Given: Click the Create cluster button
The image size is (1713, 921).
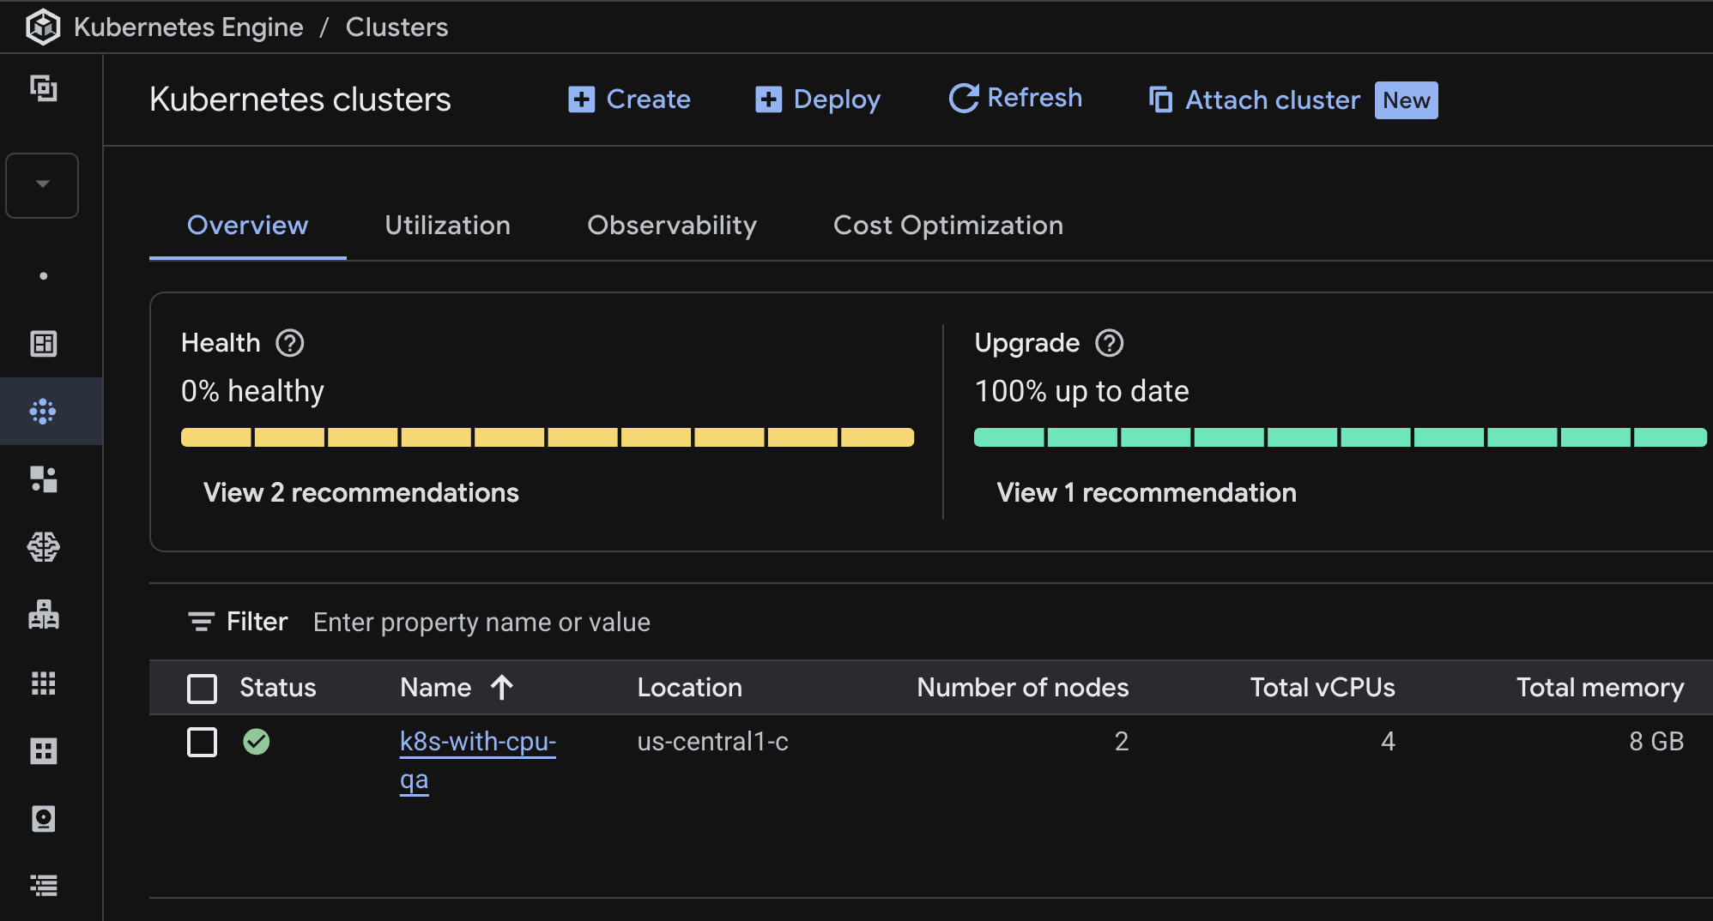Looking at the screenshot, I should (630, 99).
